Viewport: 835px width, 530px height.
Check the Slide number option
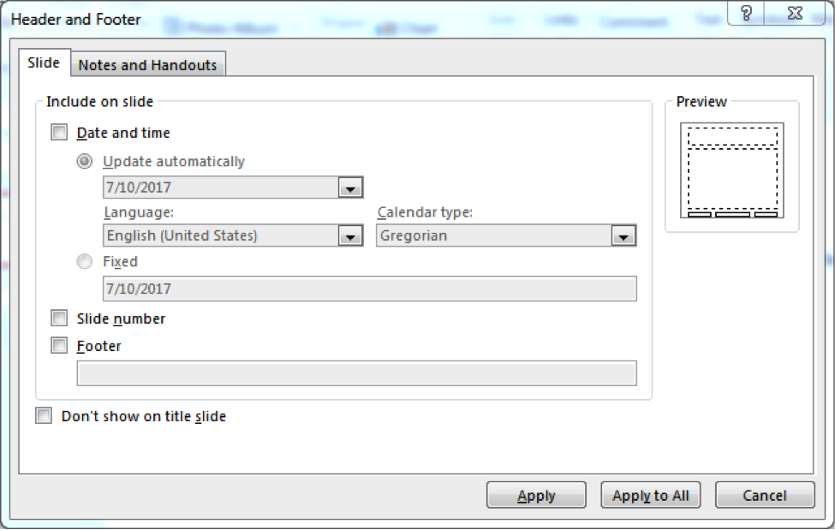59,318
